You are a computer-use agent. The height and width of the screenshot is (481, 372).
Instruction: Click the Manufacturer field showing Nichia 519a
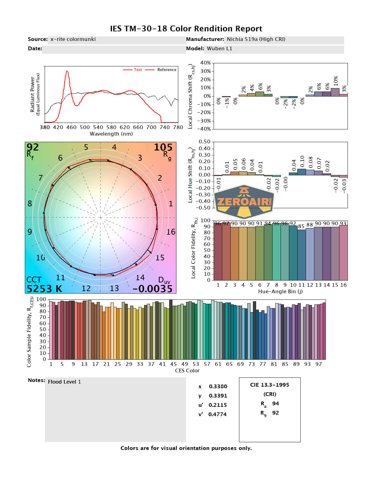pos(284,39)
